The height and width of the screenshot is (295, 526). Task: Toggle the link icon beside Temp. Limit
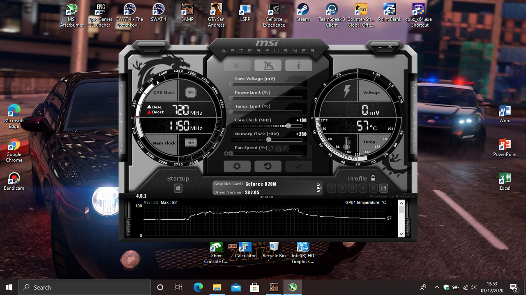[228, 105]
